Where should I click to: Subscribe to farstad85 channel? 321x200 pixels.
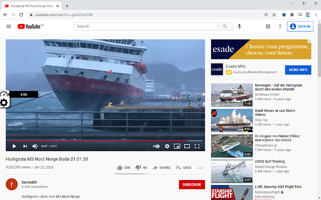pyautogui.click(x=192, y=184)
